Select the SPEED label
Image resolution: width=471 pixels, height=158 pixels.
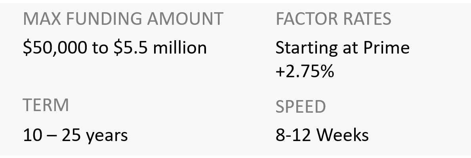click(301, 106)
